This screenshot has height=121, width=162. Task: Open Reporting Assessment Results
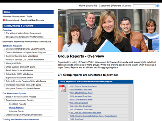[x=20, y=100]
